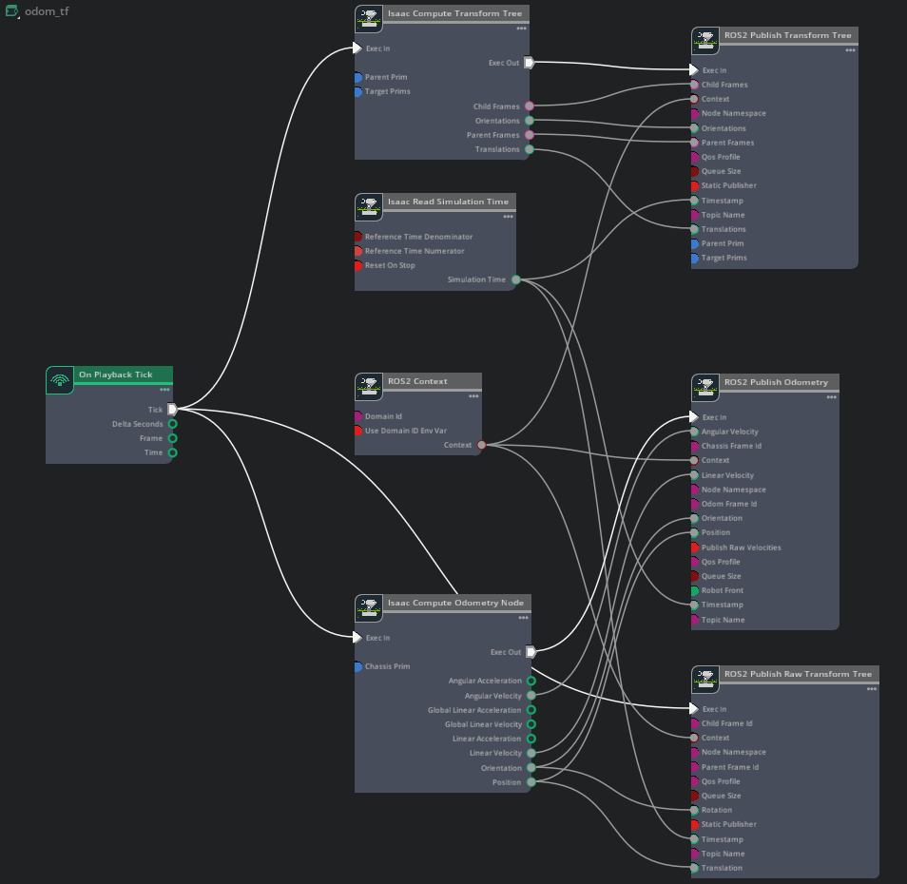
Task: Click the Use Domain ID Env Var port
Action: pos(358,431)
